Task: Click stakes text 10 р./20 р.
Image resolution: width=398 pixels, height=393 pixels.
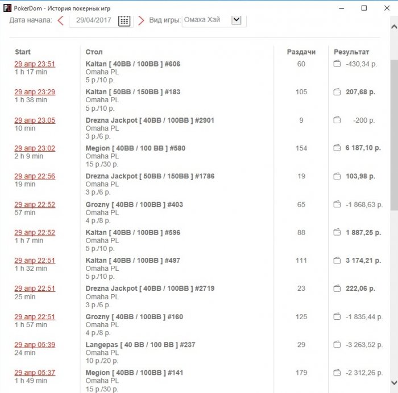Action: tap(102, 361)
